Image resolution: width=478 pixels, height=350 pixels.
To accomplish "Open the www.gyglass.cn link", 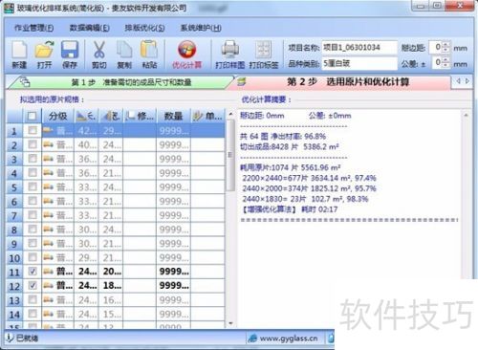I will click(x=289, y=339).
